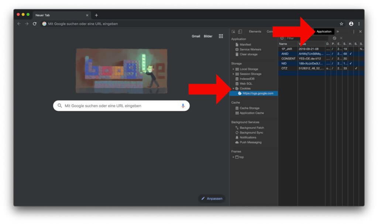
Task: Select the Neuer Tab browser tab
Action: coord(61,15)
